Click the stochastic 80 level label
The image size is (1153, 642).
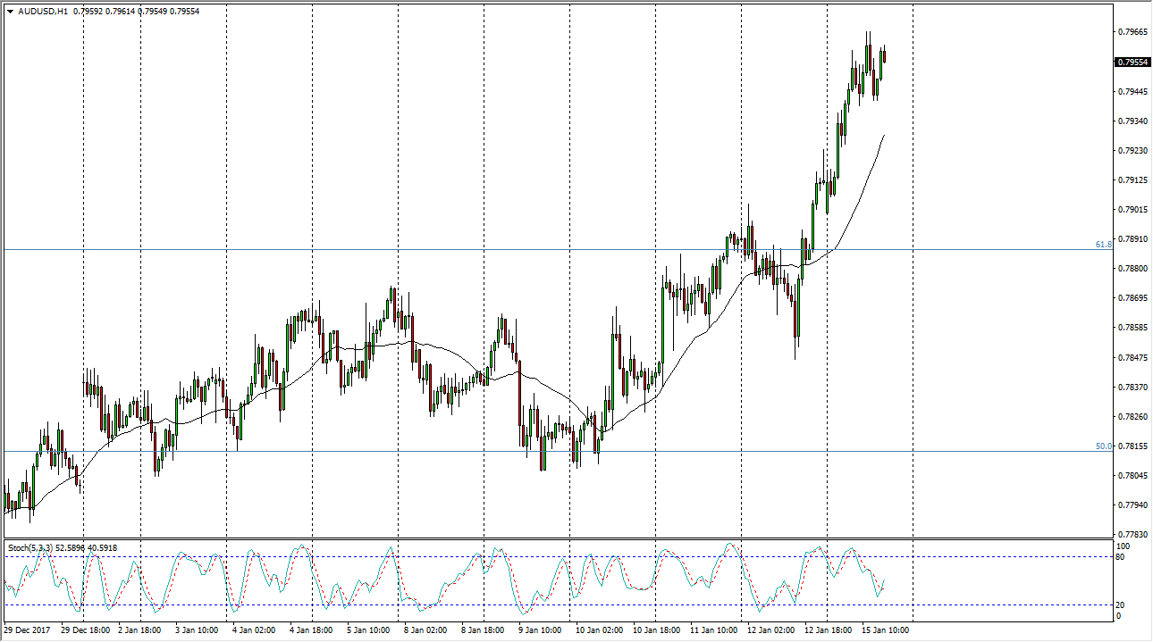pyautogui.click(x=1123, y=557)
